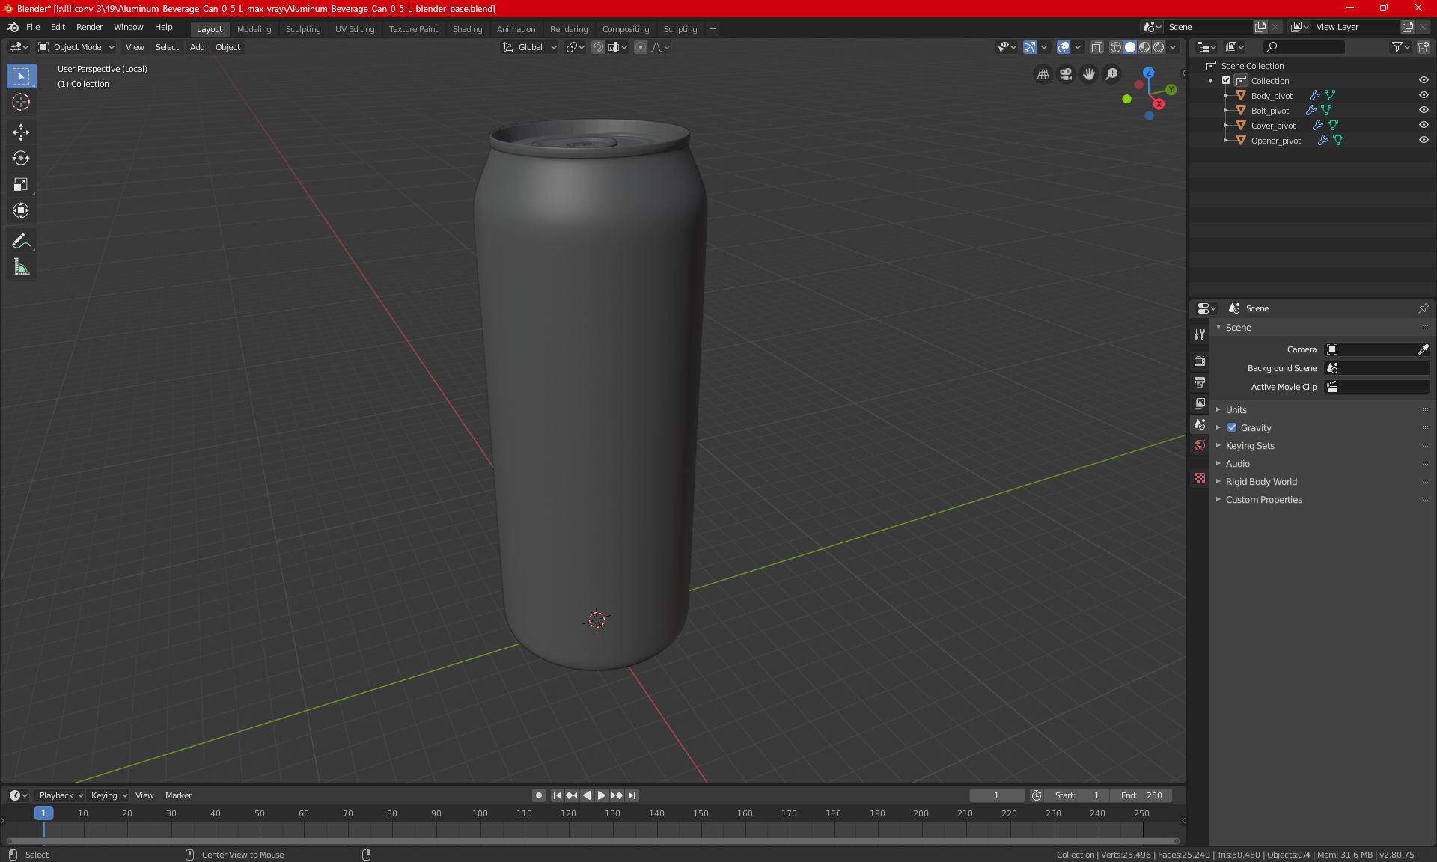This screenshot has width=1437, height=862.
Task: Uncheck the Collection exclude checkbox
Action: (x=1226, y=81)
